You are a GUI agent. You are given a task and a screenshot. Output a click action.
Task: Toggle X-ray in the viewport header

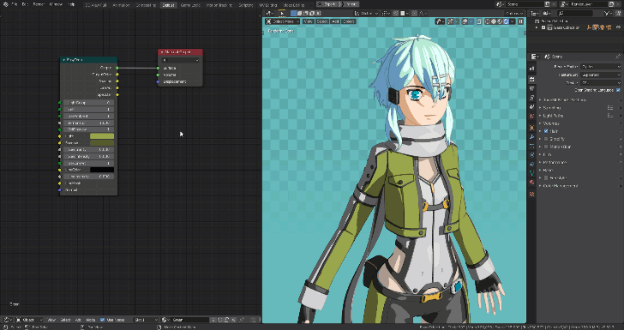479,21
